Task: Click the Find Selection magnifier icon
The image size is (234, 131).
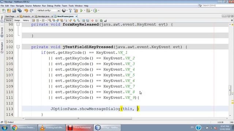Action: pos(50,20)
